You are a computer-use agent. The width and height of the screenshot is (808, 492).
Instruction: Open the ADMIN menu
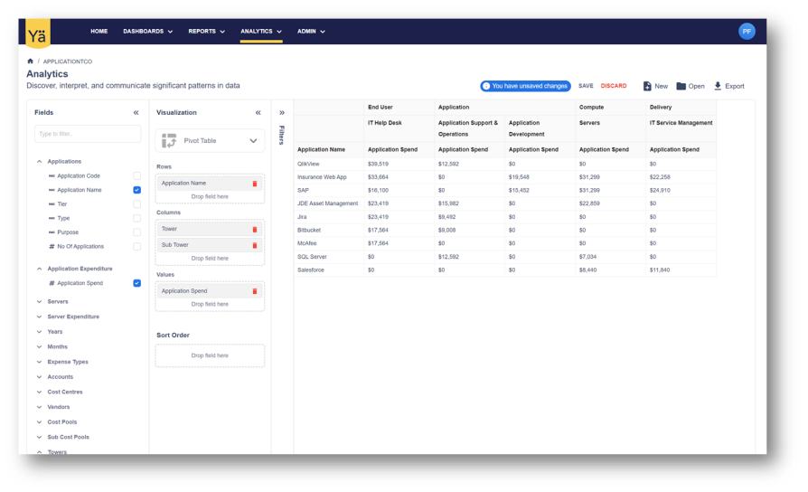(311, 32)
